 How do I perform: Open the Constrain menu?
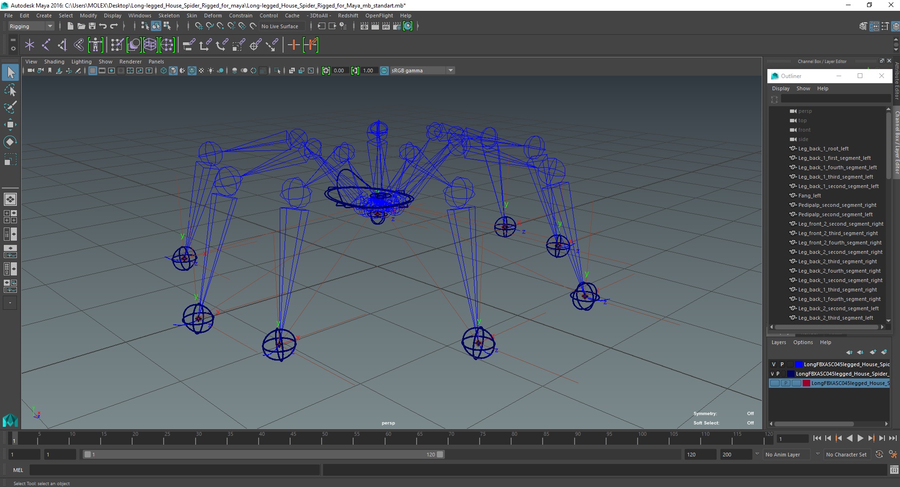[x=241, y=16]
